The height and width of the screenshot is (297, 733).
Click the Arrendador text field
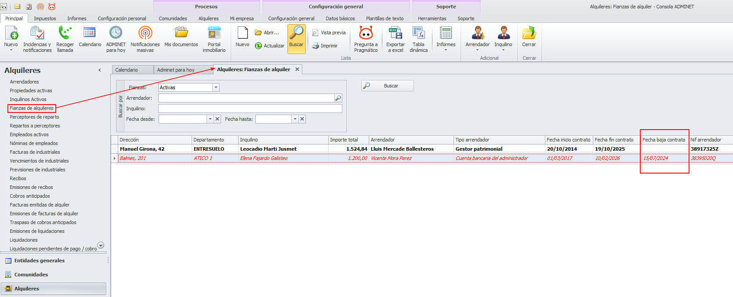pyautogui.click(x=246, y=98)
